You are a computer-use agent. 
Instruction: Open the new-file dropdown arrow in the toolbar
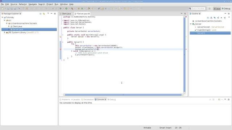pyautogui.click(x=5, y=9)
